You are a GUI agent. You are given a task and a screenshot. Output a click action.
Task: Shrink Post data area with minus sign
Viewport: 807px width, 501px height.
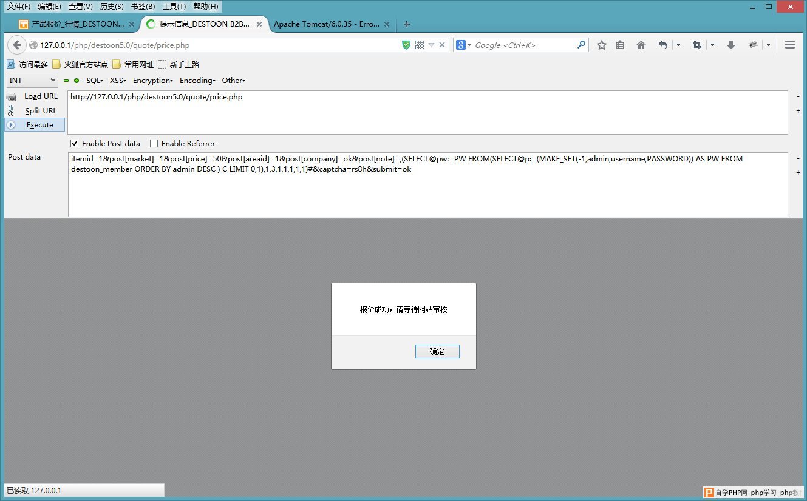tap(798, 158)
